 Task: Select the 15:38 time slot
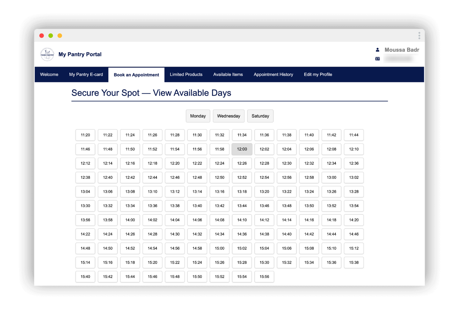[354, 262]
